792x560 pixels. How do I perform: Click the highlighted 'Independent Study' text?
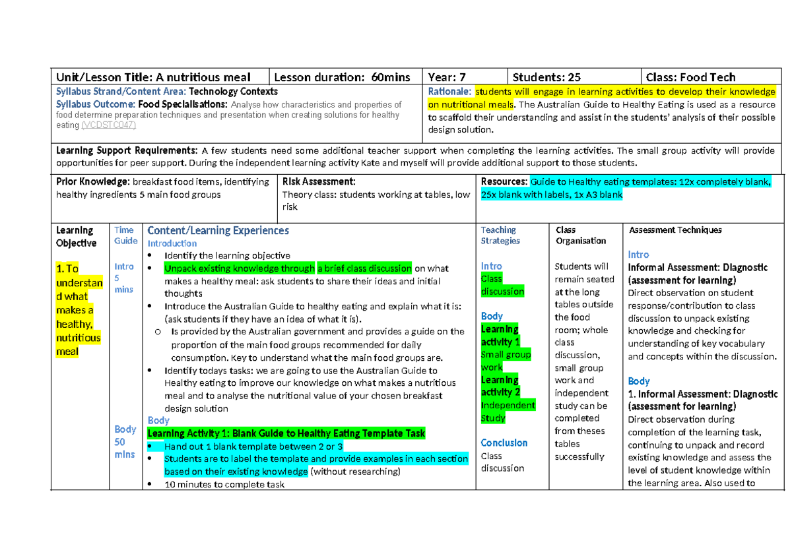[508, 412]
